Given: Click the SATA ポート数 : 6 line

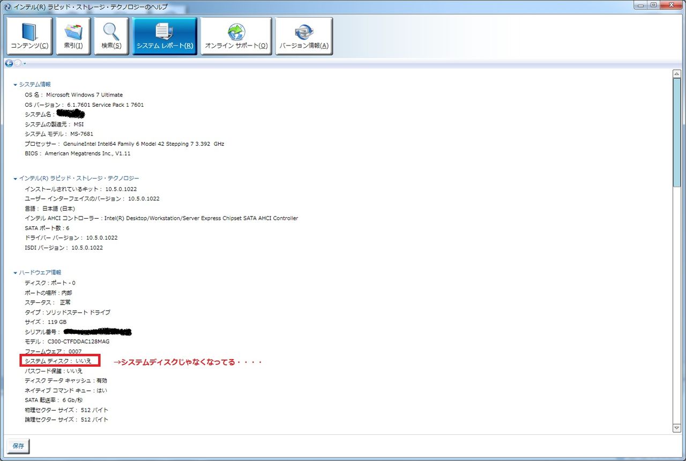Looking at the screenshot, I should click(x=47, y=228).
